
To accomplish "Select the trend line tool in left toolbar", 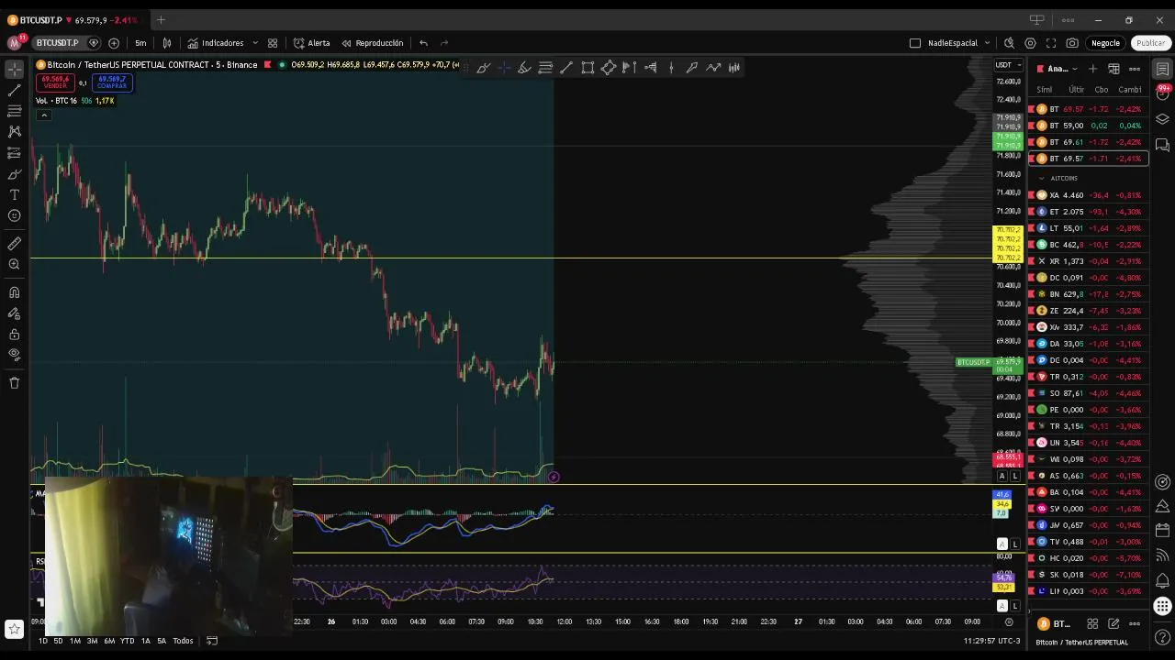I will point(14,90).
